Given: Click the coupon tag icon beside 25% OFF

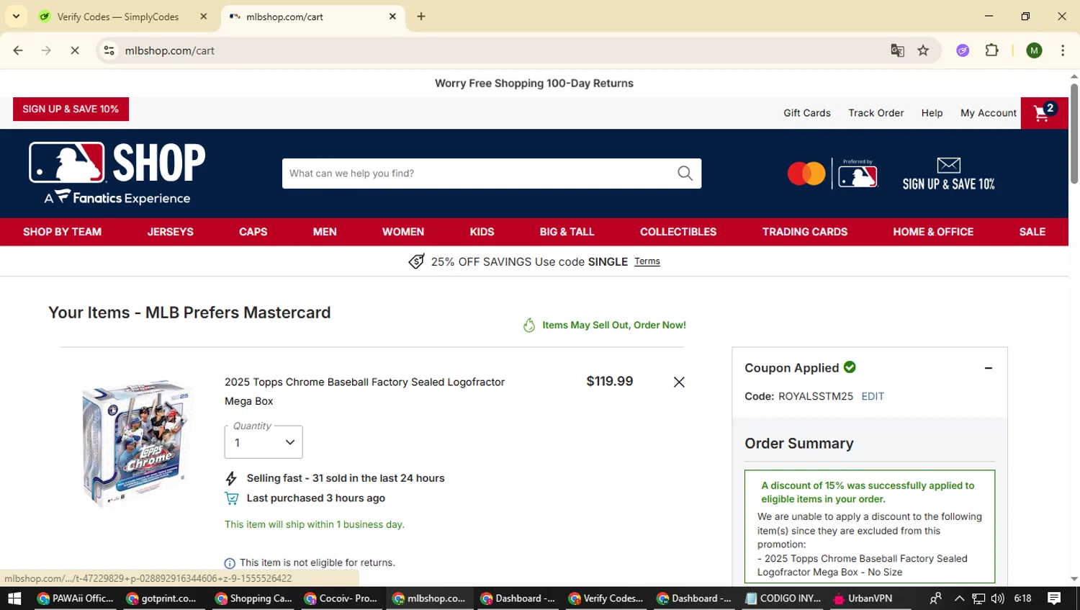Looking at the screenshot, I should (416, 261).
